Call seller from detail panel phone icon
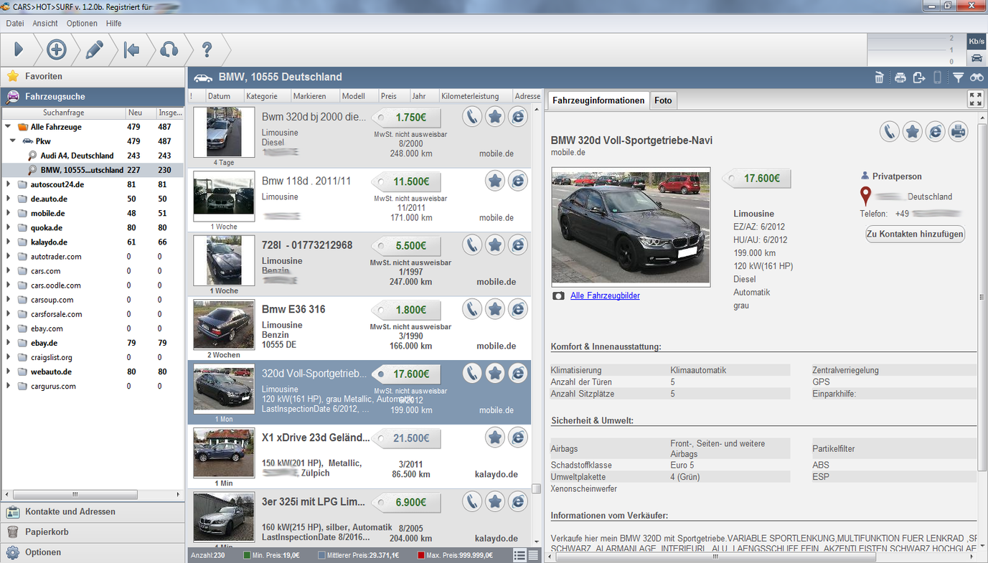988x563 pixels. click(890, 131)
